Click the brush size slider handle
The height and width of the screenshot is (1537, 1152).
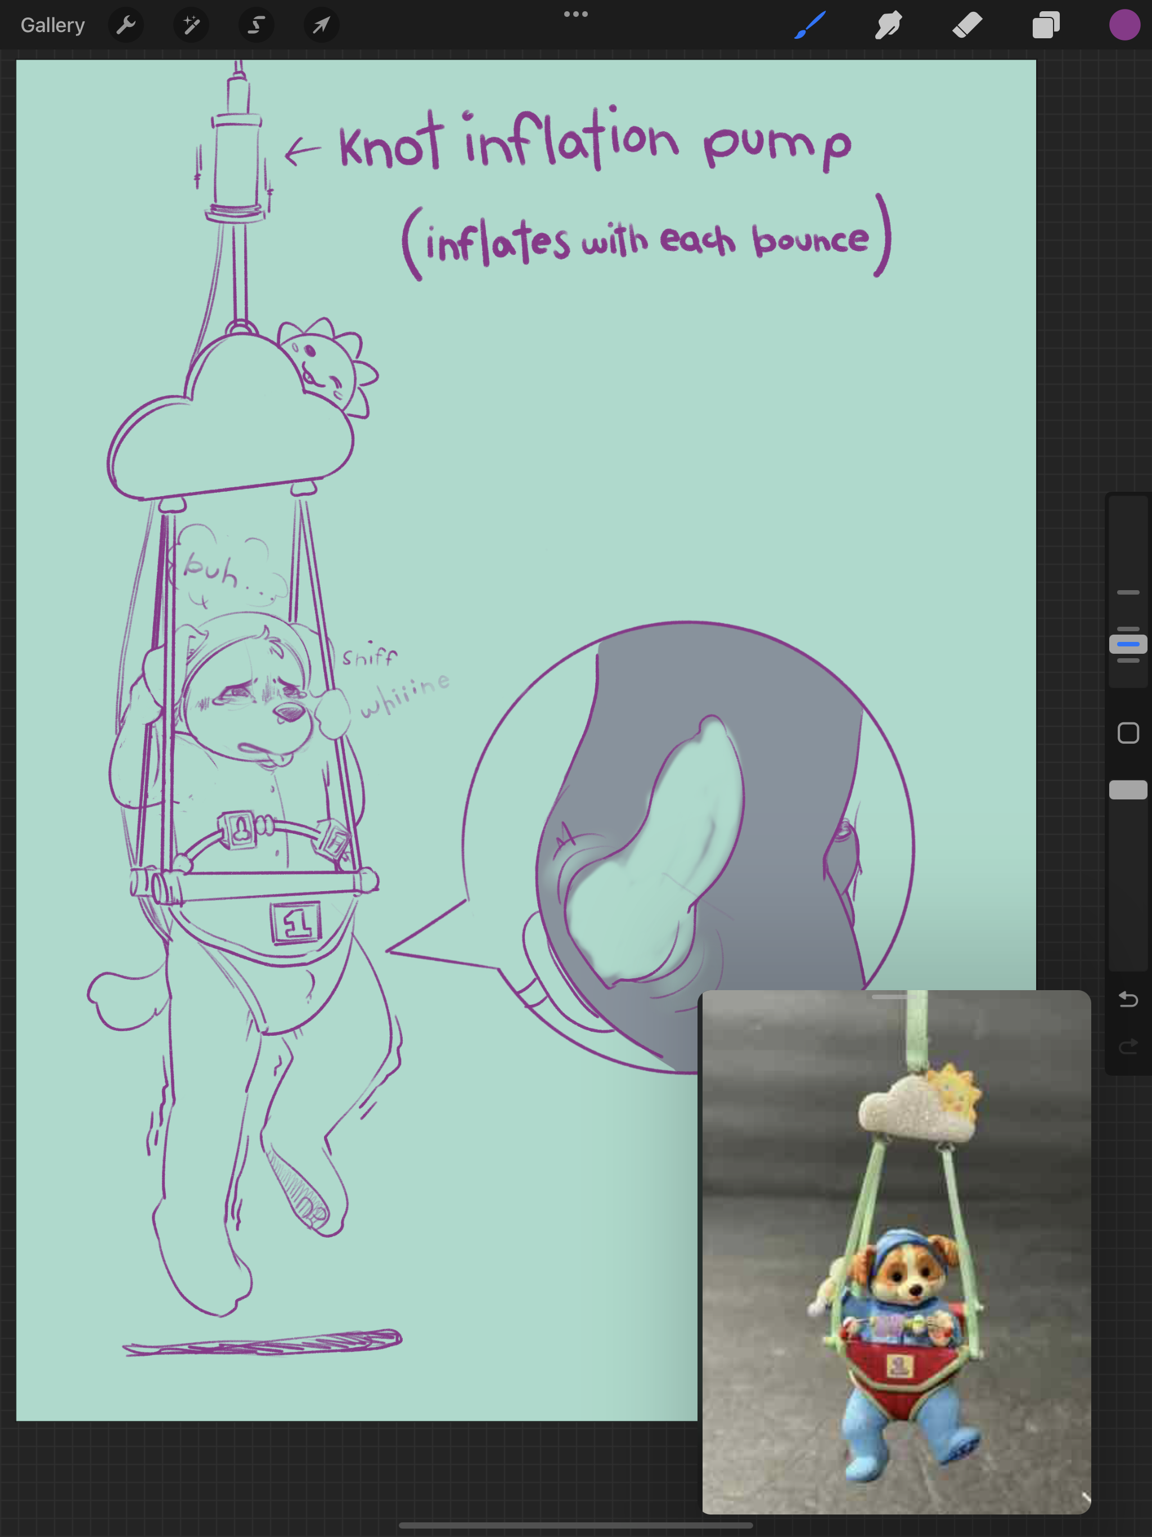click(x=1128, y=644)
